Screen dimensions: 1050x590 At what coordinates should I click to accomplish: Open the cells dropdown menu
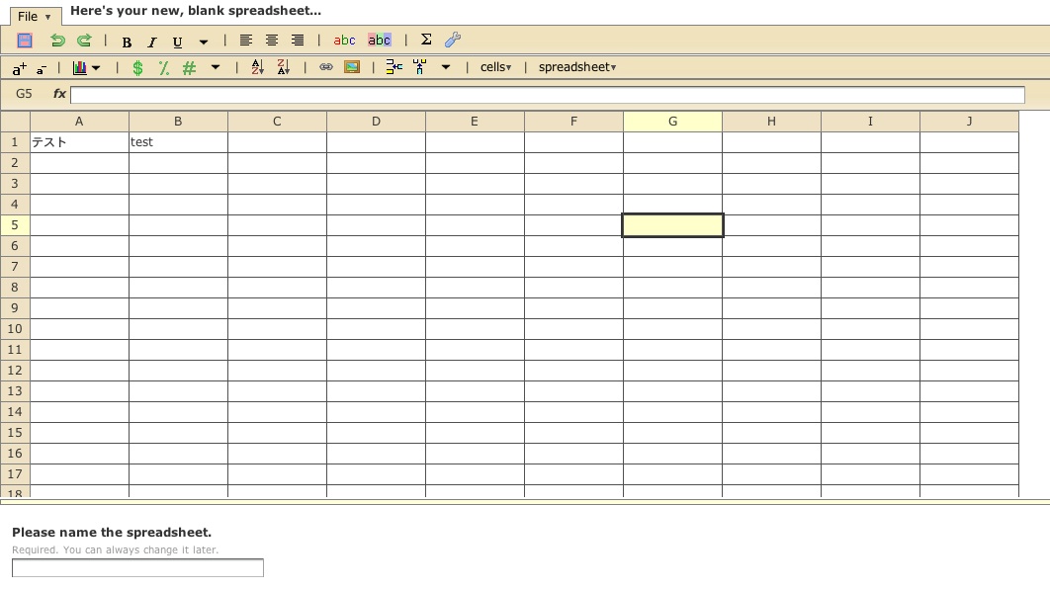[495, 67]
